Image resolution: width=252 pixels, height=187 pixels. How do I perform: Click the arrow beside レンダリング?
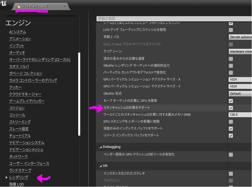(x=6, y=177)
